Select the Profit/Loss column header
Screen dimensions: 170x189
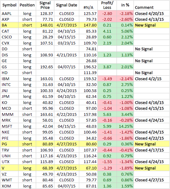(107, 5)
